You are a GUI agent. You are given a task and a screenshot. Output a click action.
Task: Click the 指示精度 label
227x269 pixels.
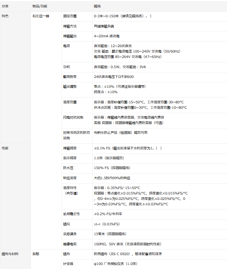point(70,158)
